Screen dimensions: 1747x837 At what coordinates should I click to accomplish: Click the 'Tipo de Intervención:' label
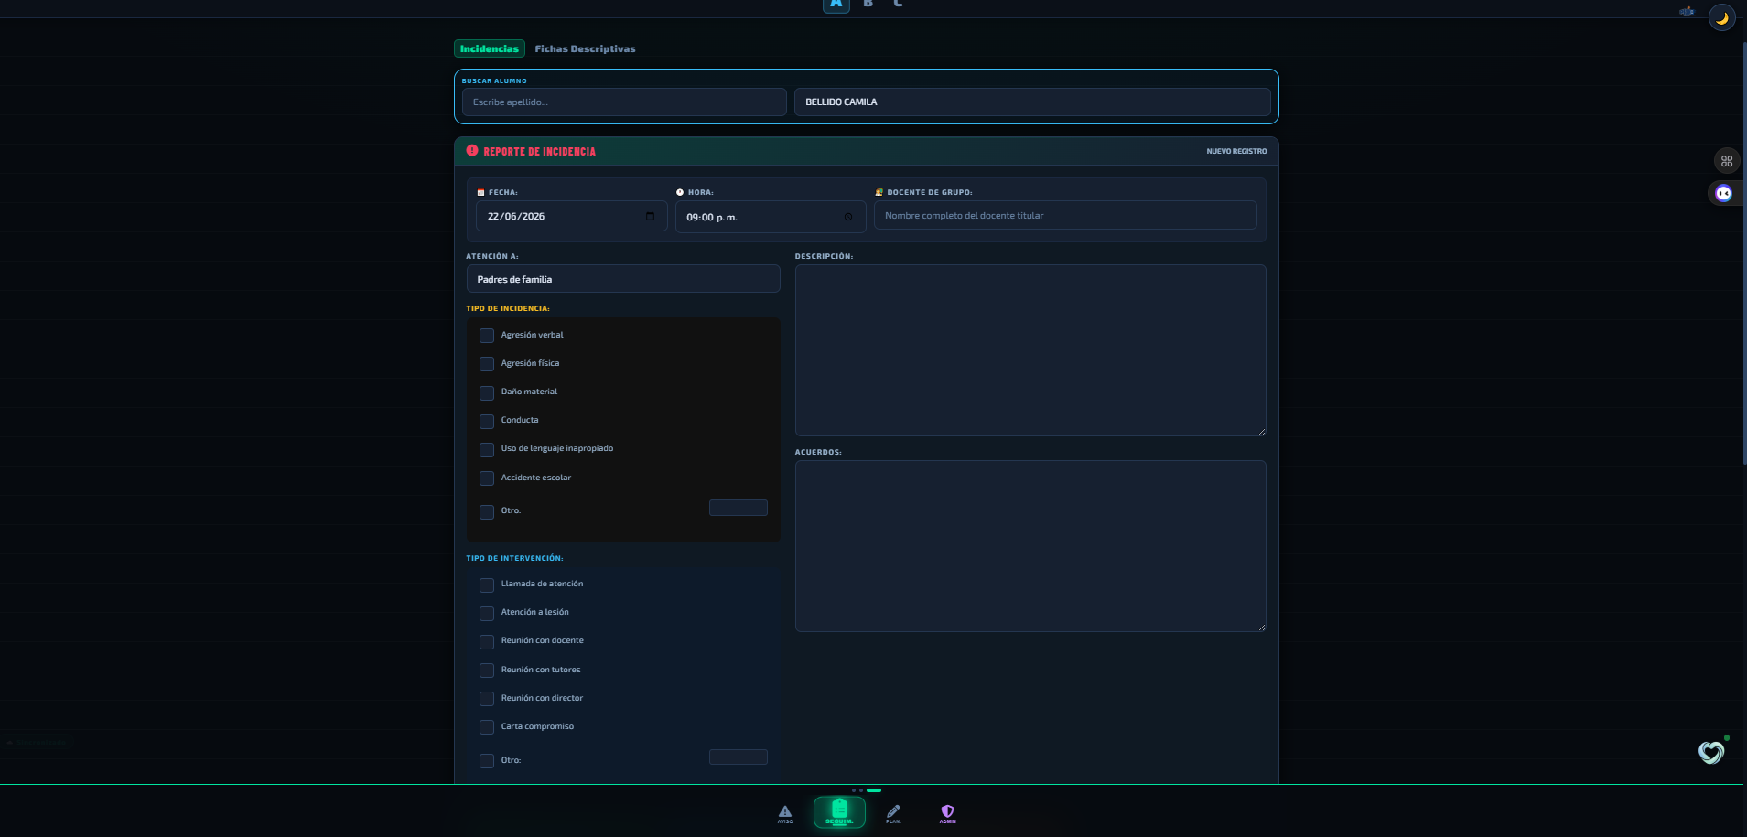[x=514, y=558]
